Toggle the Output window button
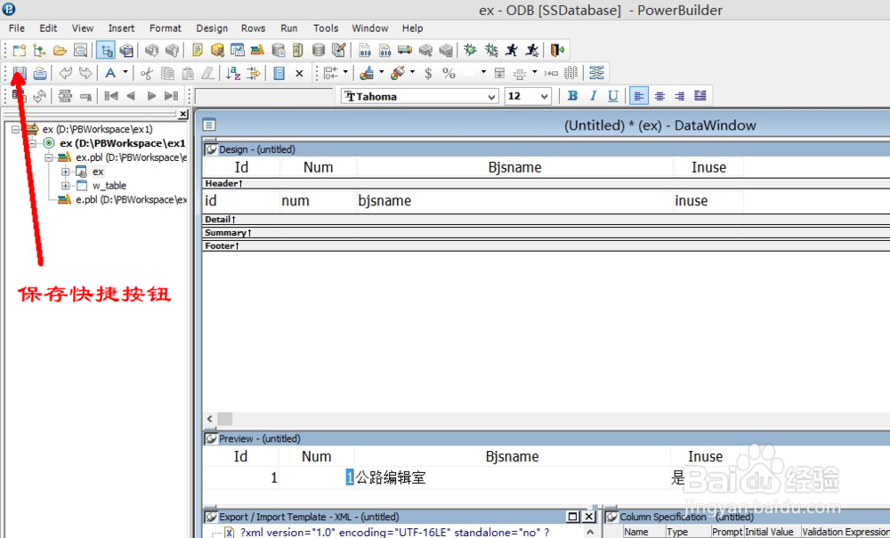The width and height of the screenshot is (890, 538). (x=126, y=51)
